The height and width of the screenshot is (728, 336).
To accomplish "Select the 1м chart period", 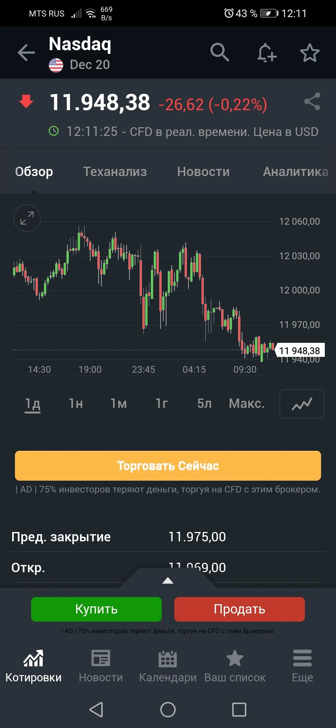I will (119, 404).
